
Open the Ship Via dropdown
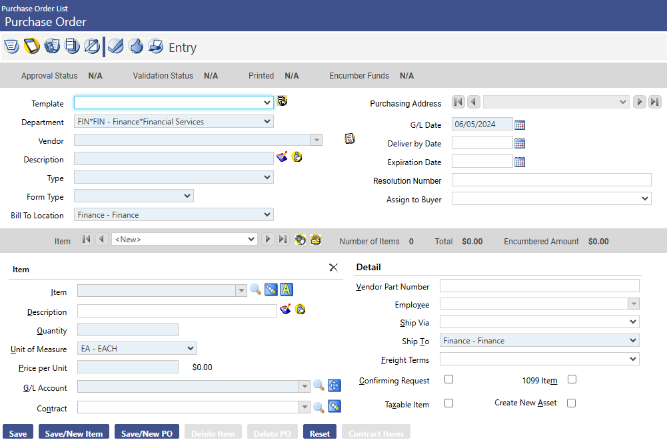pyautogui.click(x=539, y=322)
